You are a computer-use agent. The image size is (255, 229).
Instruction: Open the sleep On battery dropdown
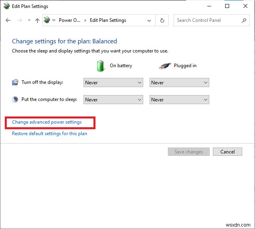[x=113, y=100]
